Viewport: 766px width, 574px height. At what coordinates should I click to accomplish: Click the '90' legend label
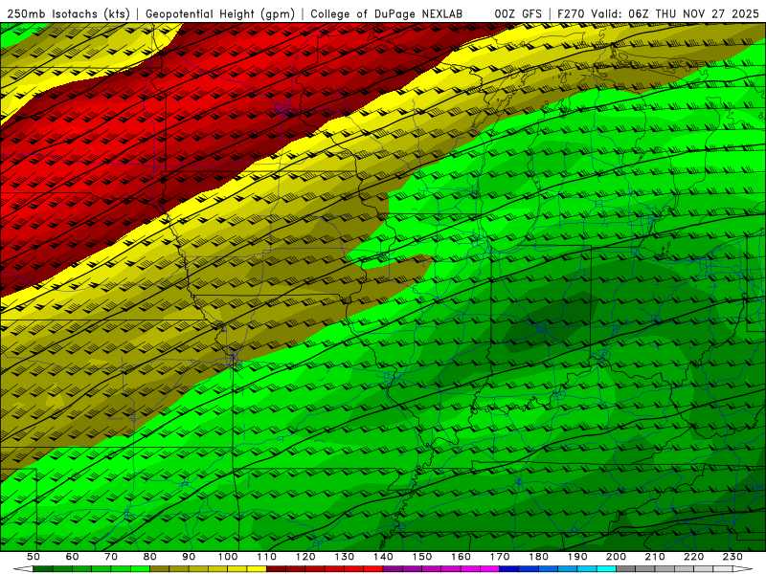tap(189, 557)
